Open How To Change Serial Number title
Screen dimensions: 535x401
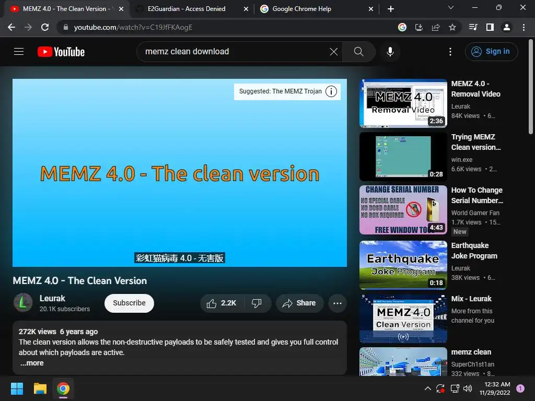click(x=477, y=195)
